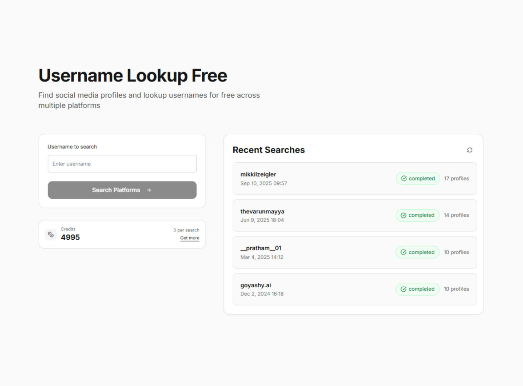Select the thevarunmayya search name
Screen dimensions: 523x386
point(262,211)
